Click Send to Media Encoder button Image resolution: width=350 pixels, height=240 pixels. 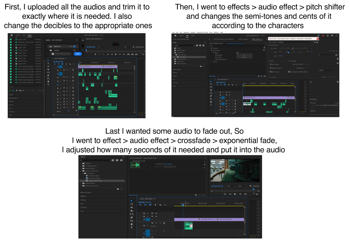coord(61,54)
